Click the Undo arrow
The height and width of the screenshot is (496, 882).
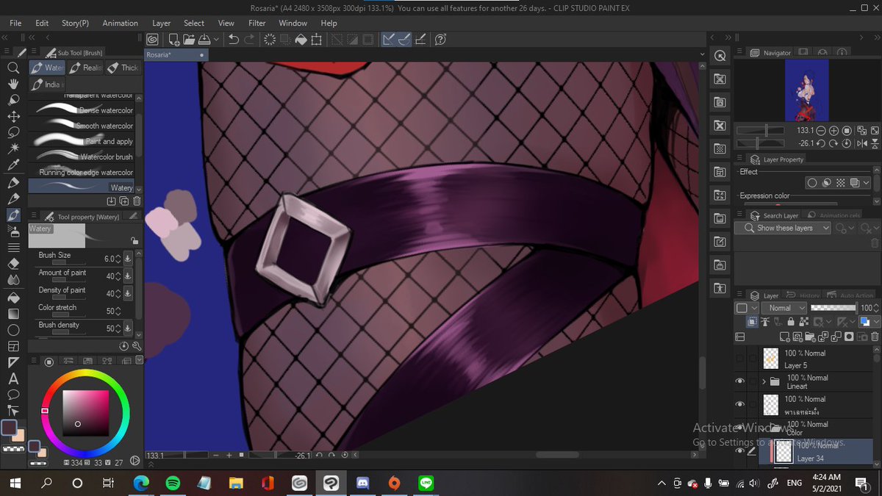(x=234, y=40)
